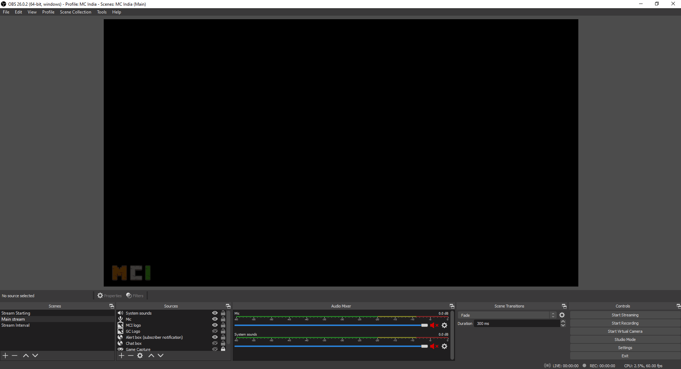The height and width of the screenshot is (369, 681).
Task: Open source properties gear in Sources toolbar
Action: (140, 355)
